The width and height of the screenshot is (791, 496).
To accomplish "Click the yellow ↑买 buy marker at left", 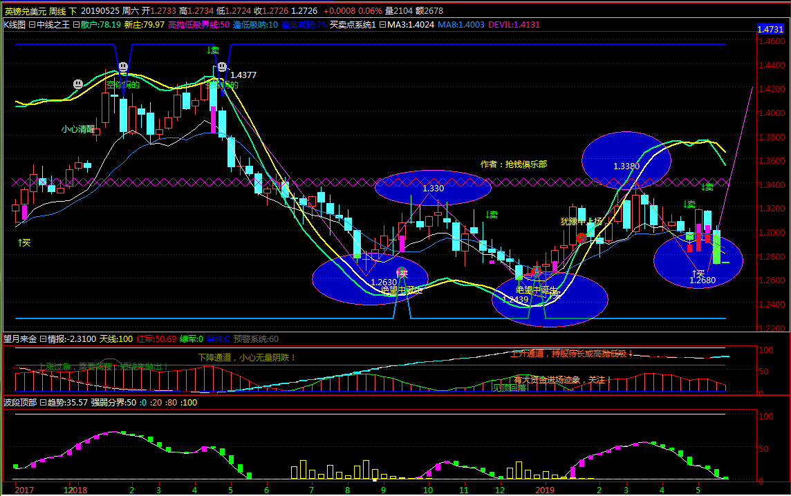I will coord(24,243).
